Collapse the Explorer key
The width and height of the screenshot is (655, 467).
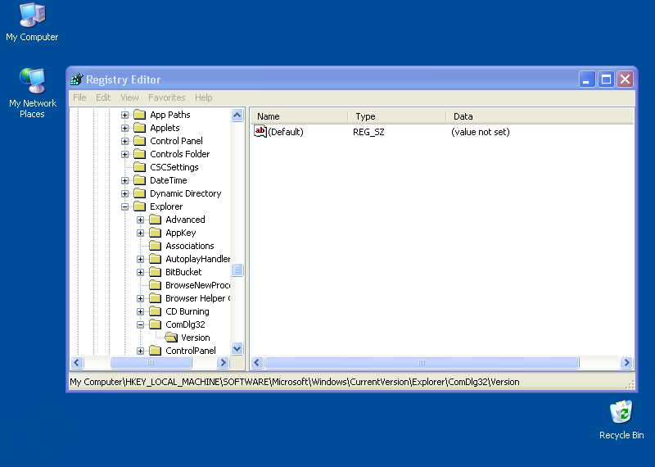click(x=124, y=206)
